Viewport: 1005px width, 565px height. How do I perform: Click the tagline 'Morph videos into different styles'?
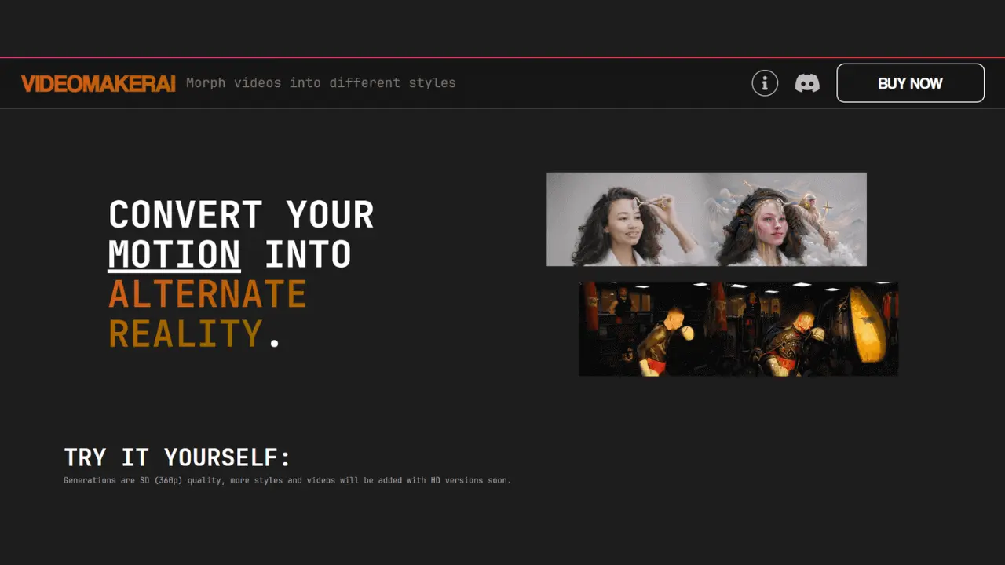(320, 82)
